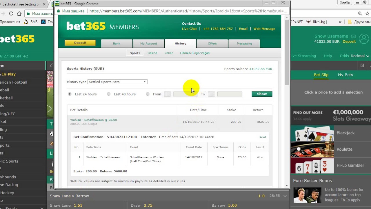
Task: Open the SMS bookmark with penguin icon
Action: (x=31, y=22)
